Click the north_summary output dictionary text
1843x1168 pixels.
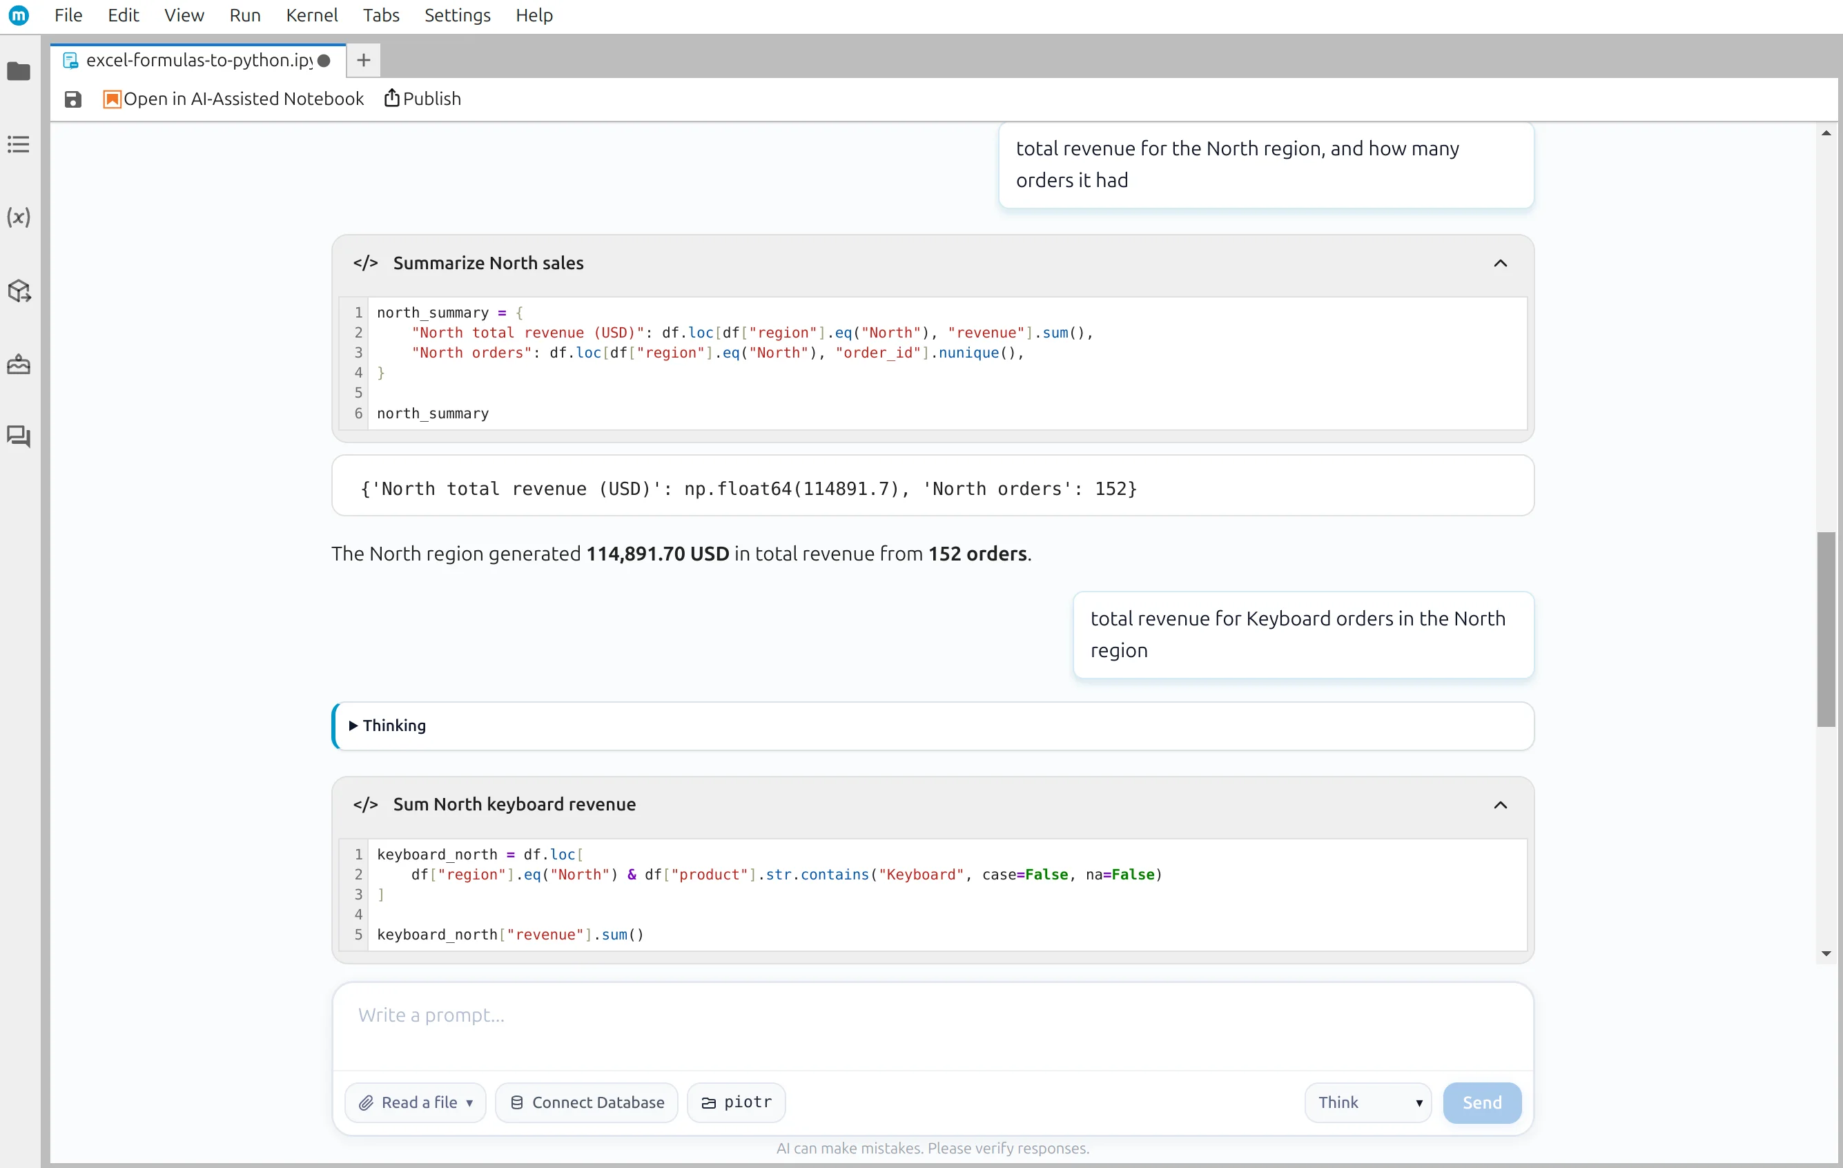(748, 489)
